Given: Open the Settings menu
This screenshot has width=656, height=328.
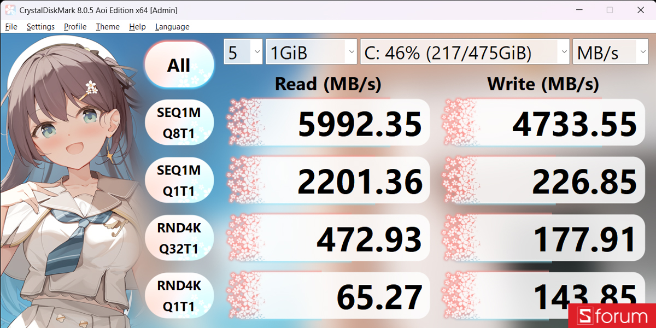Looking at the screenshot, I should (40, 27).
